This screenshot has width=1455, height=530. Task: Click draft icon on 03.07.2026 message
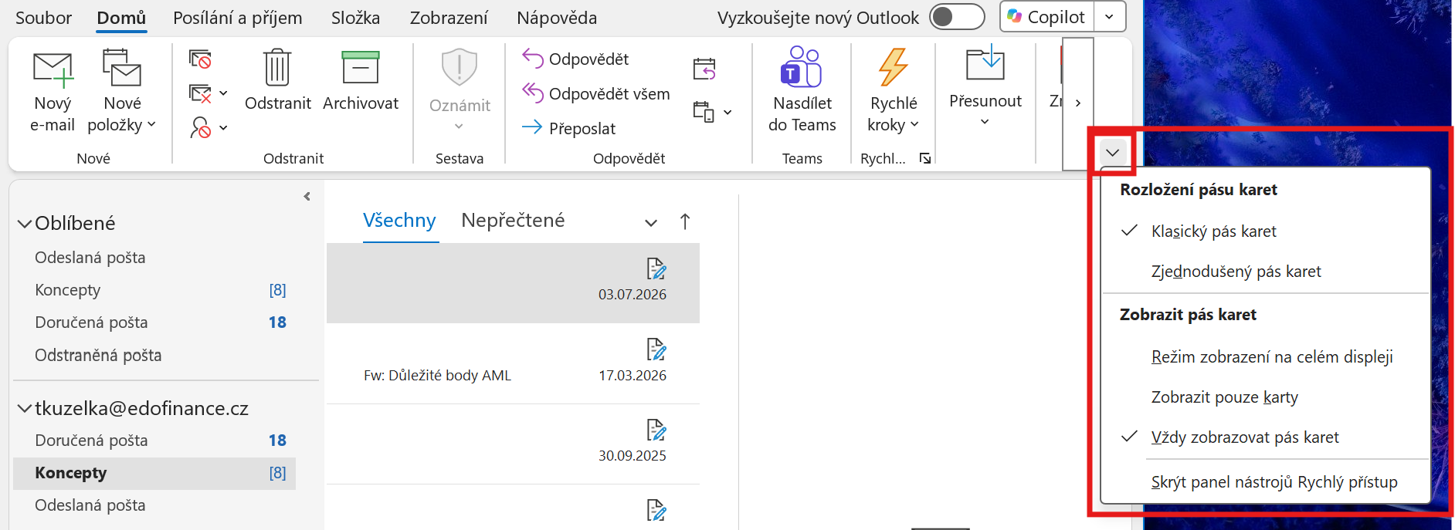click(656, 268)
